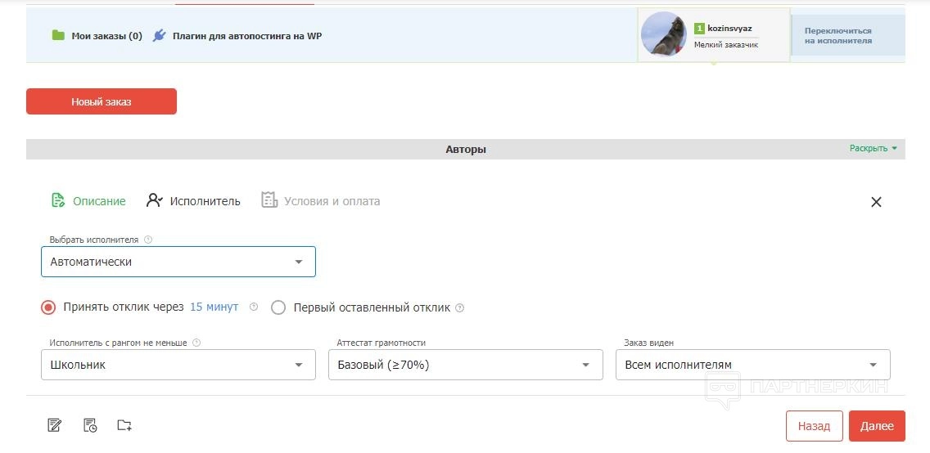Click the document with clock icon
Viewport: 930px width, 453px height.
click(x=90, y=425)
